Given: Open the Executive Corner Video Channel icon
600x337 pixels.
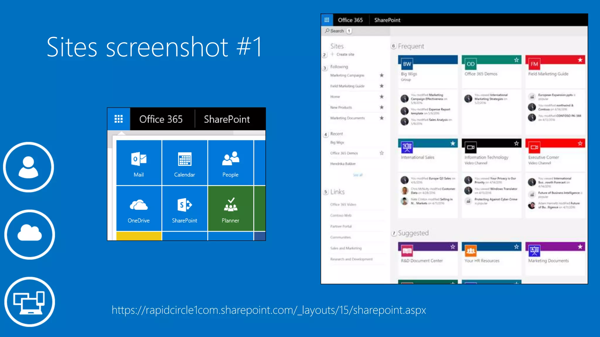Looking at the screenshot, I should (534, 147).
